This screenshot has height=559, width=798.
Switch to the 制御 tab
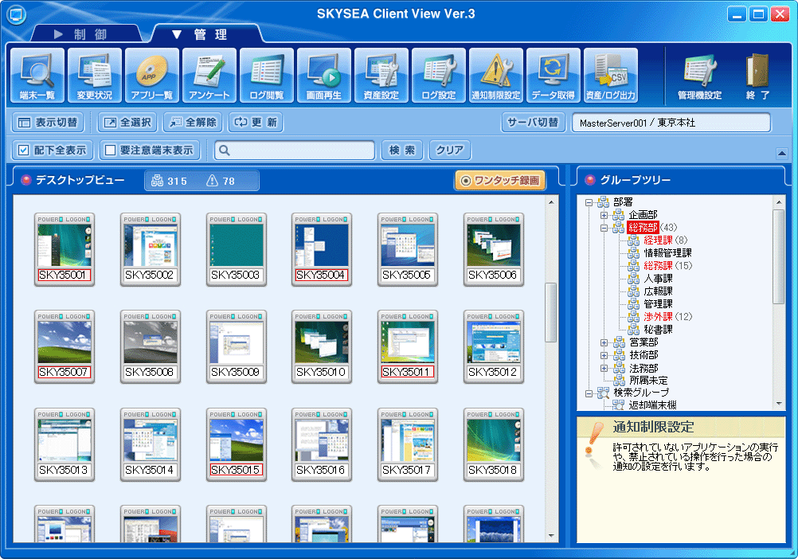(x=85, y=34)
